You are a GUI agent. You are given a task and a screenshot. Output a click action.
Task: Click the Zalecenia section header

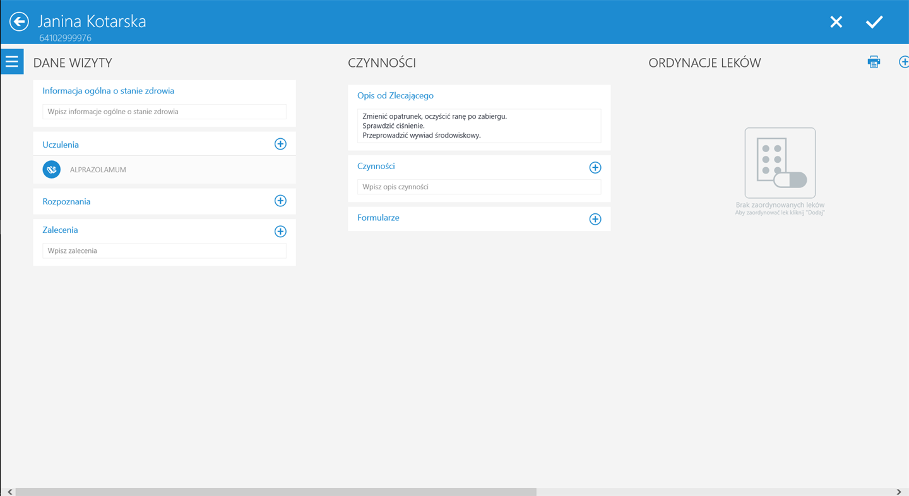point(60,230)
